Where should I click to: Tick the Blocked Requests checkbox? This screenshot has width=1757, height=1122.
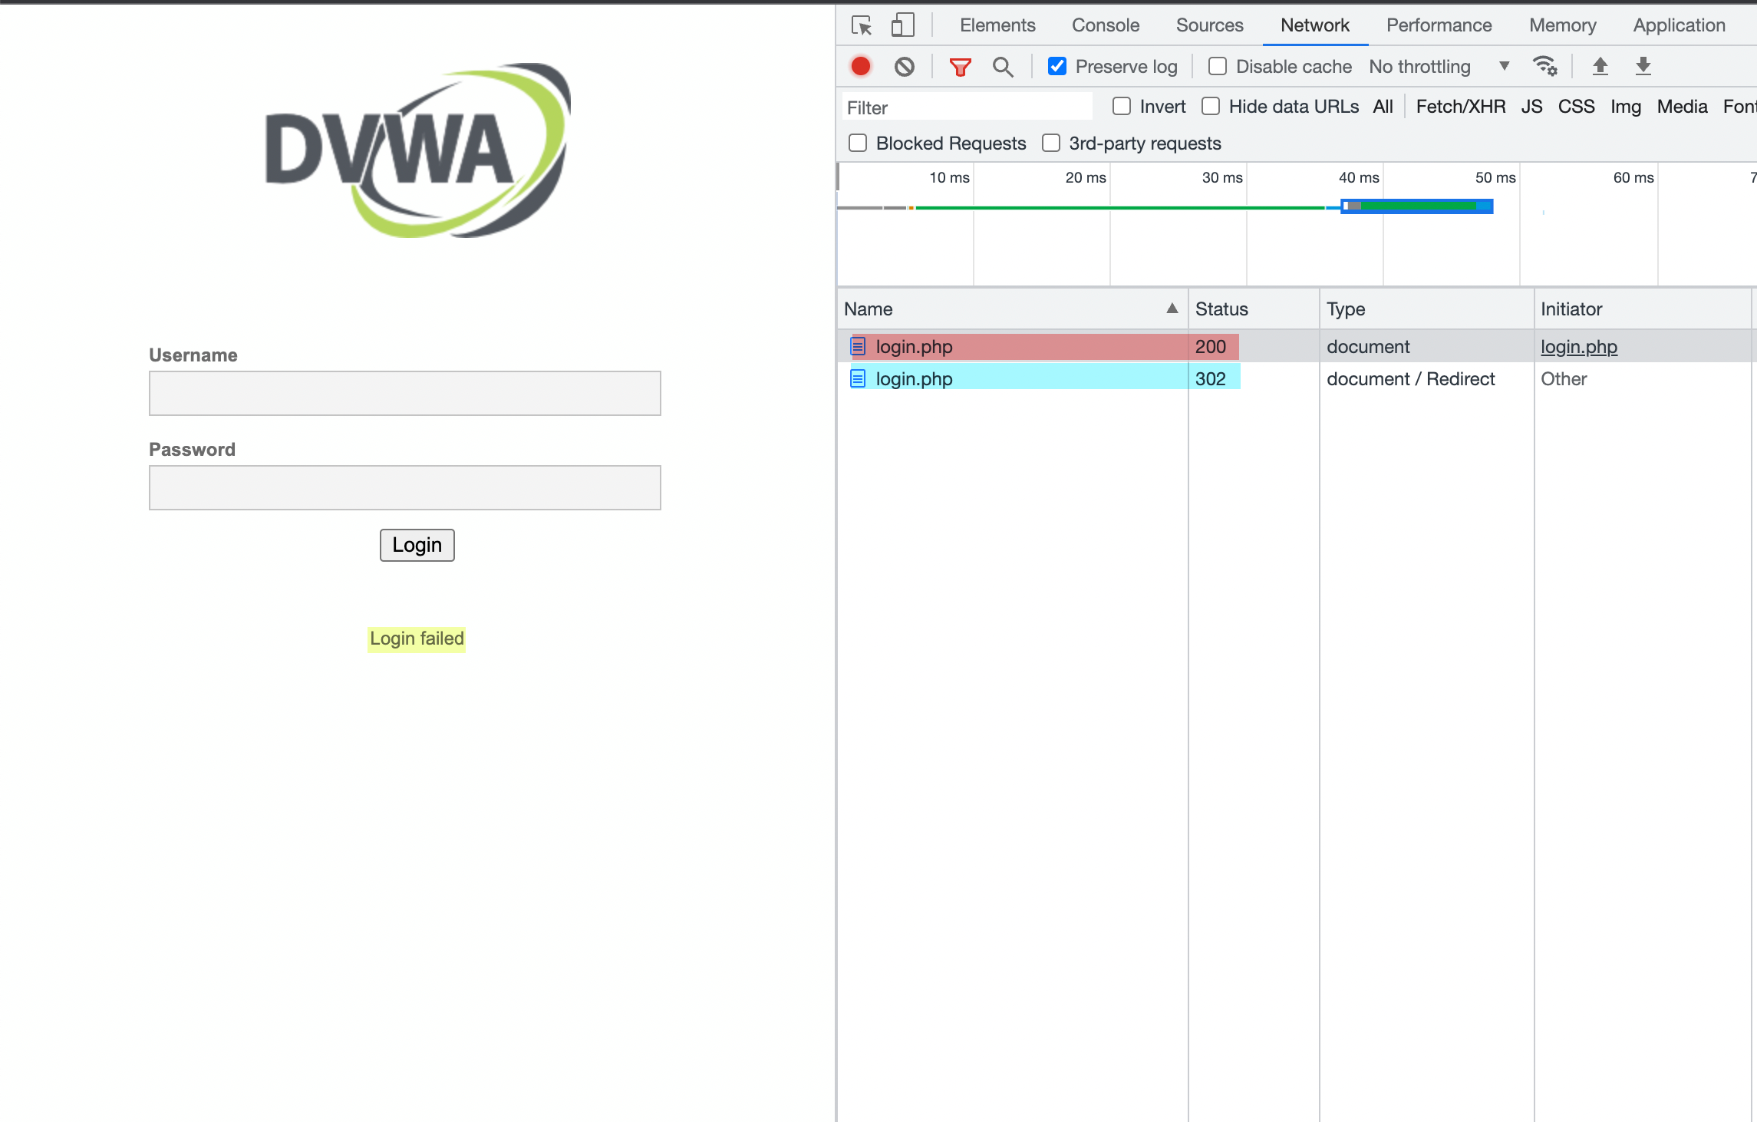tap(858, 143)
